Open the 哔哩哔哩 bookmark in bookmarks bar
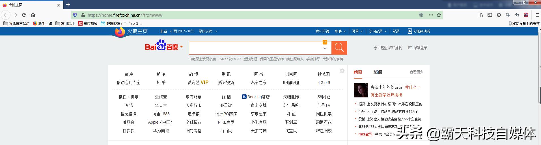541x145 pixels. click(122, 24)
